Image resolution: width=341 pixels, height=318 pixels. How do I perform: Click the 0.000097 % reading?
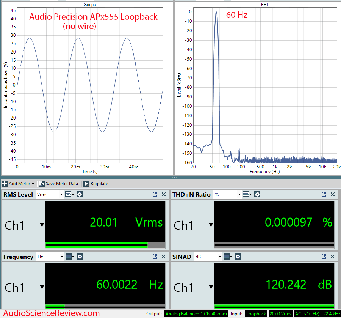[299, 222]
